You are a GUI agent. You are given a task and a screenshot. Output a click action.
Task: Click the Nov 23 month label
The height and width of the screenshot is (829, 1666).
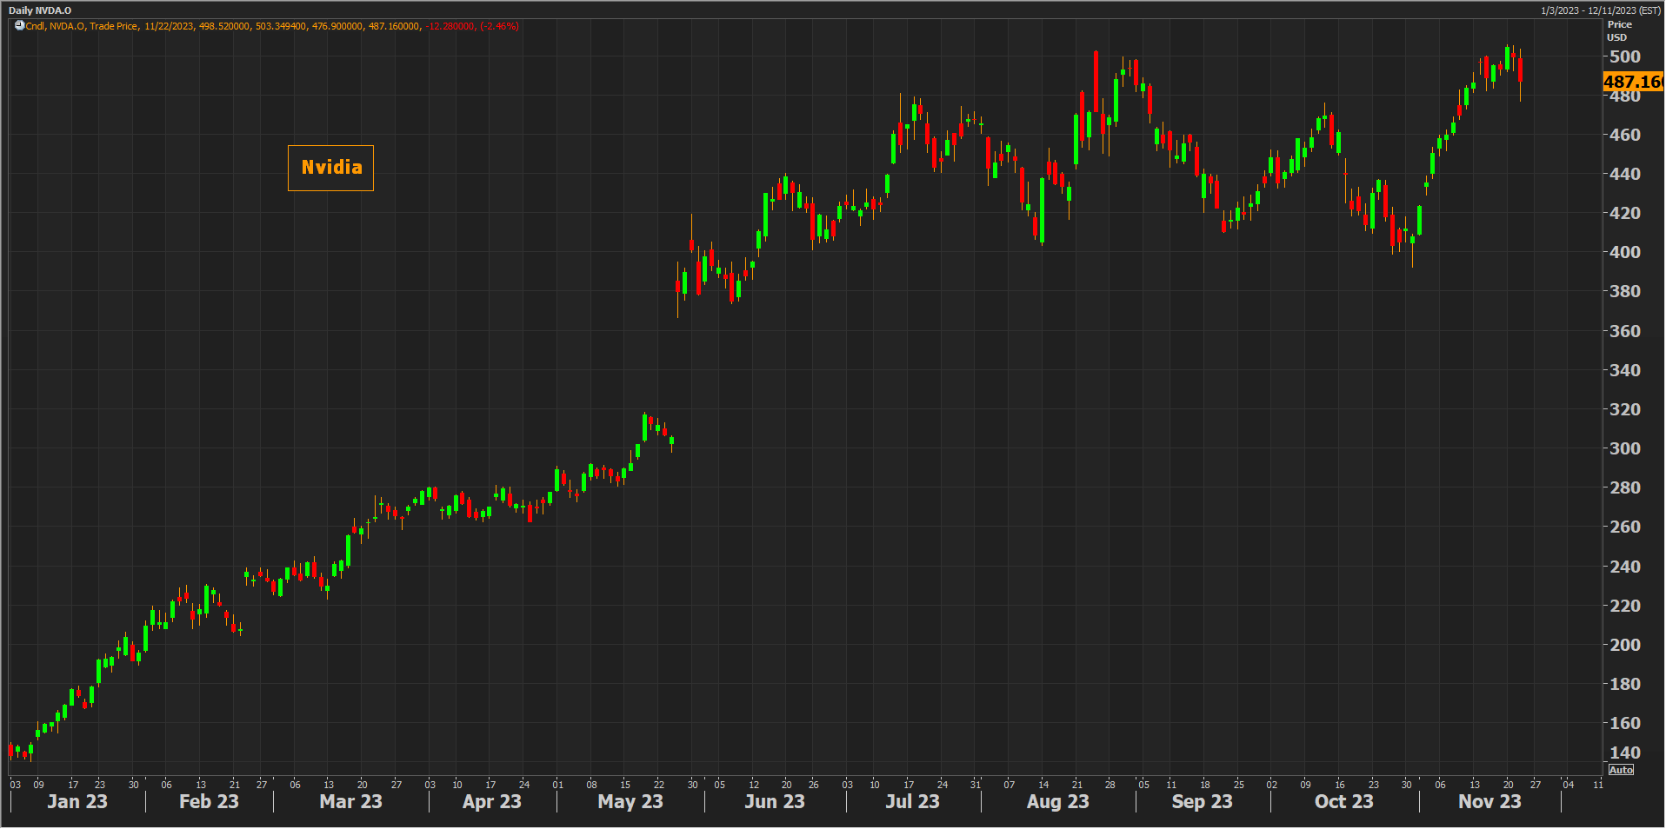point(1489,801)
